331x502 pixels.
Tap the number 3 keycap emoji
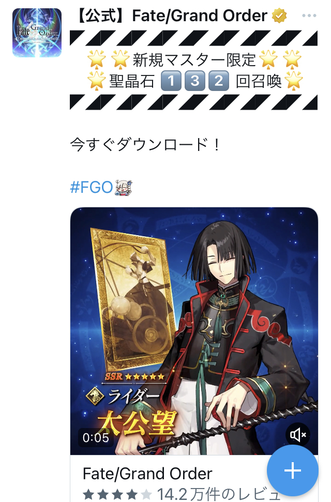point(195,81)
